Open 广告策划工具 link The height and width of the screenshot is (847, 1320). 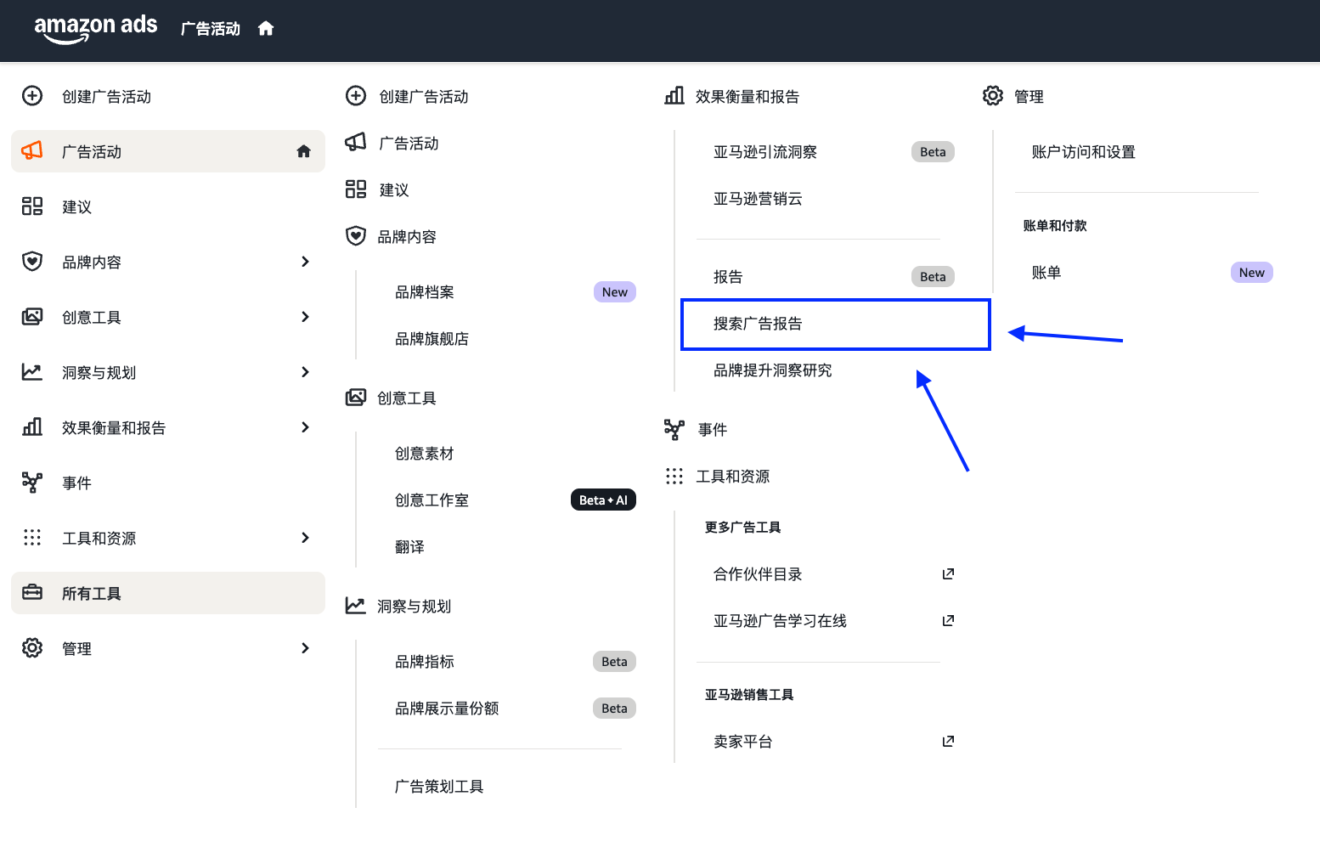pos(439,787)
